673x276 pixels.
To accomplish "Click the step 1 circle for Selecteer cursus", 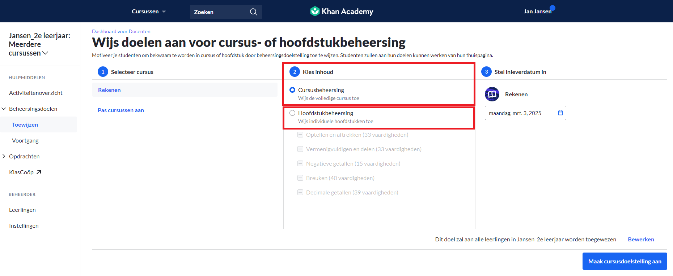I will point(103,72).
